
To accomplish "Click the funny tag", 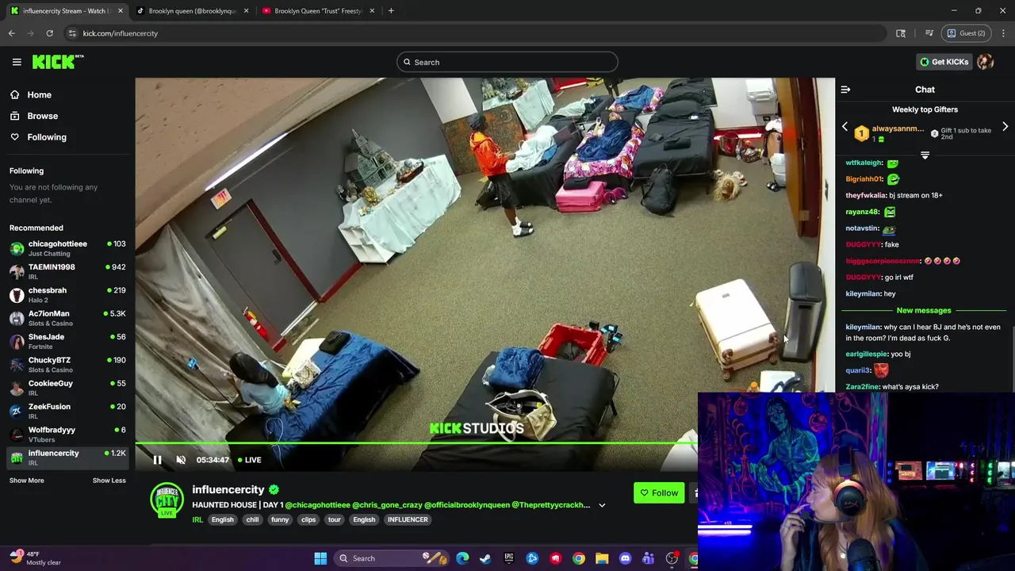I will coord(280,519).
